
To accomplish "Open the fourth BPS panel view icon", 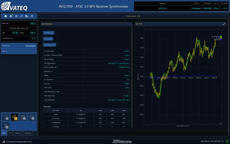I will coord(32,117).
